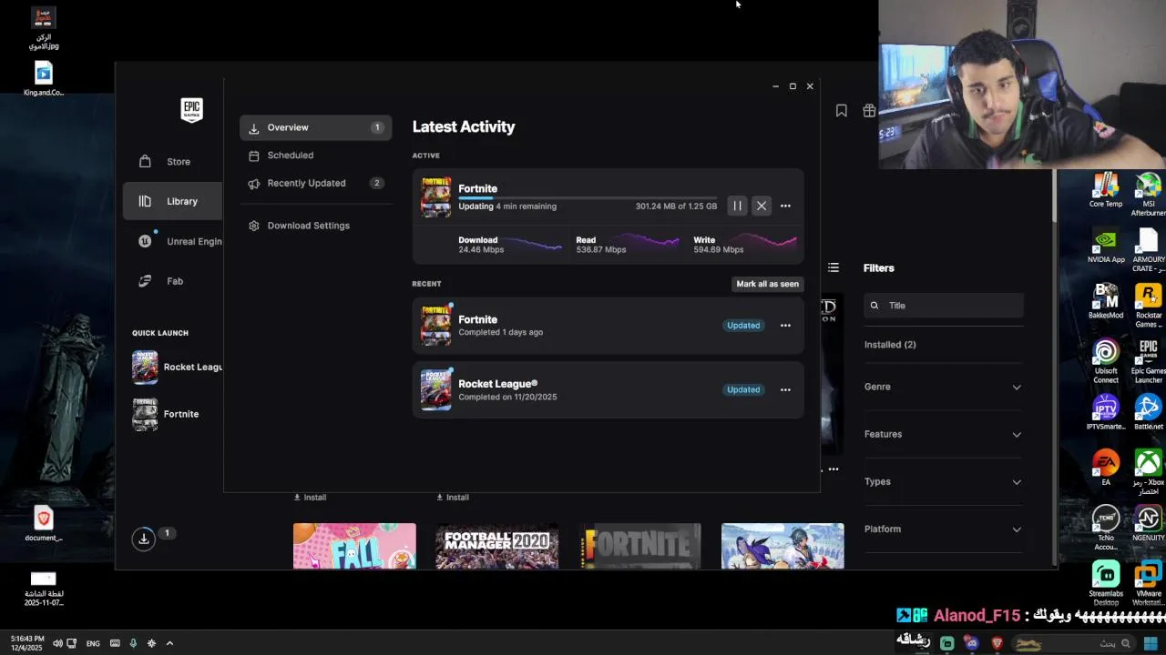Open options menu for completed Fortnite entry

coord(785,326)
